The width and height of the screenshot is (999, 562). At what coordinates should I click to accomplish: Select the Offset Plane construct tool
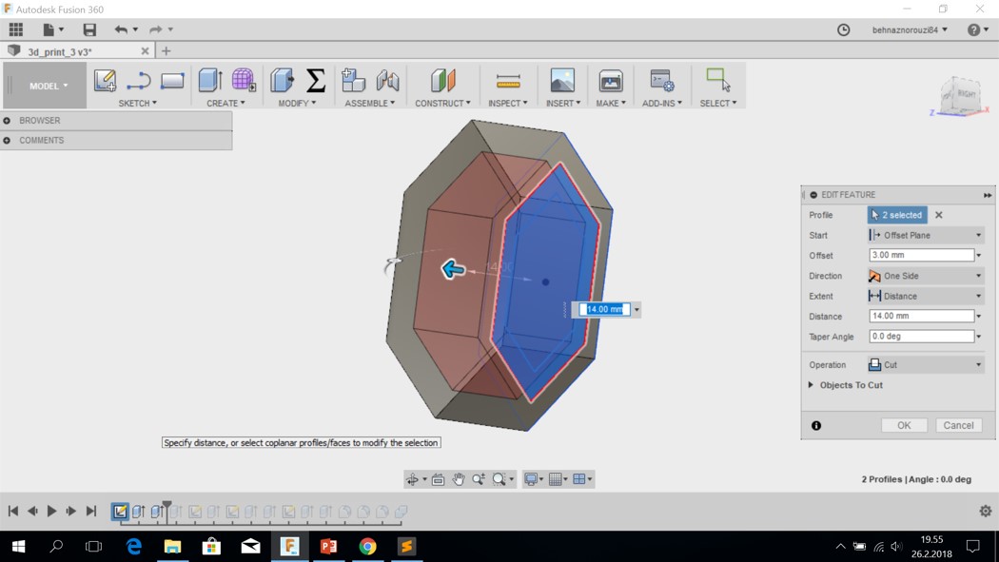coord(442,81)
